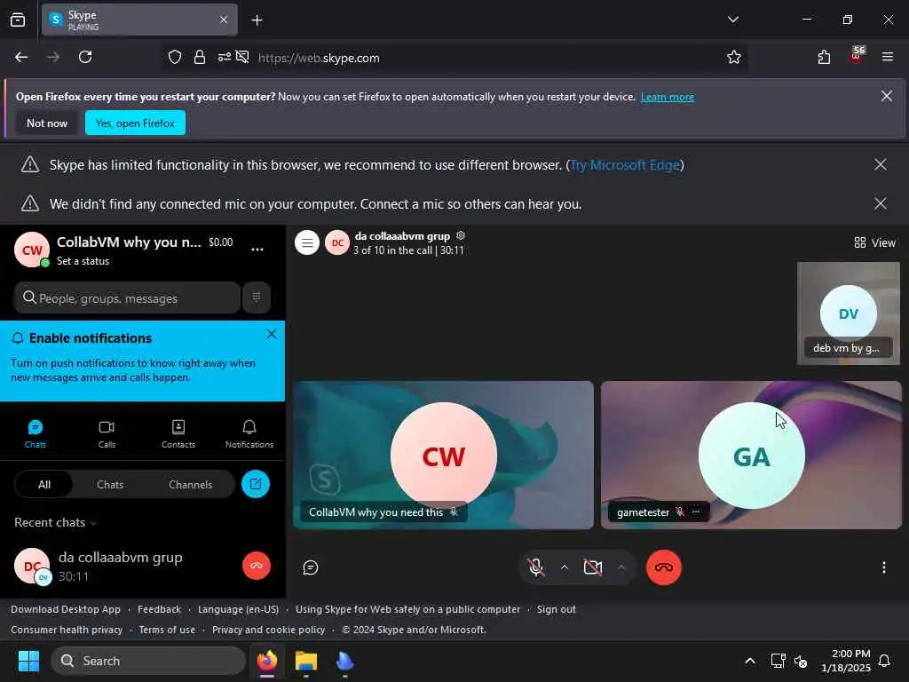Close the limited functionality warning
This screenshot has width=909, height=682.
click(x=880, y=164)
